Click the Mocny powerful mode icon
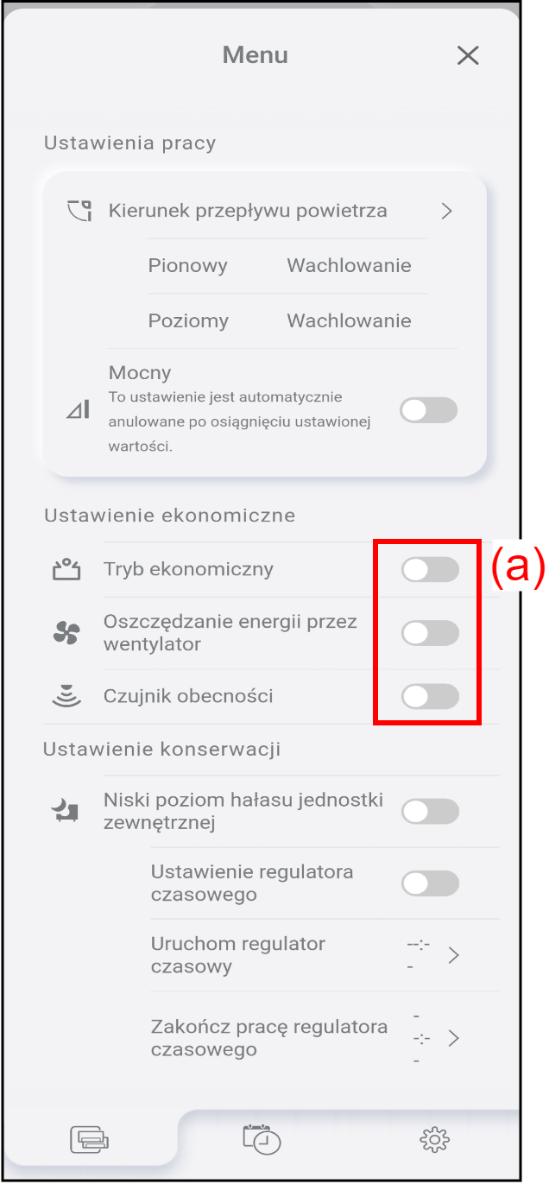The width and height of the screenshot is (549, 1184). click(x=79, y=410)
